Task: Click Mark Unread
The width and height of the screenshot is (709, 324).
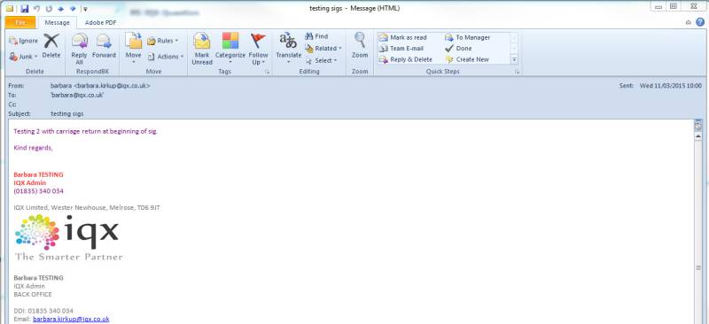Action: pos(202,49)
